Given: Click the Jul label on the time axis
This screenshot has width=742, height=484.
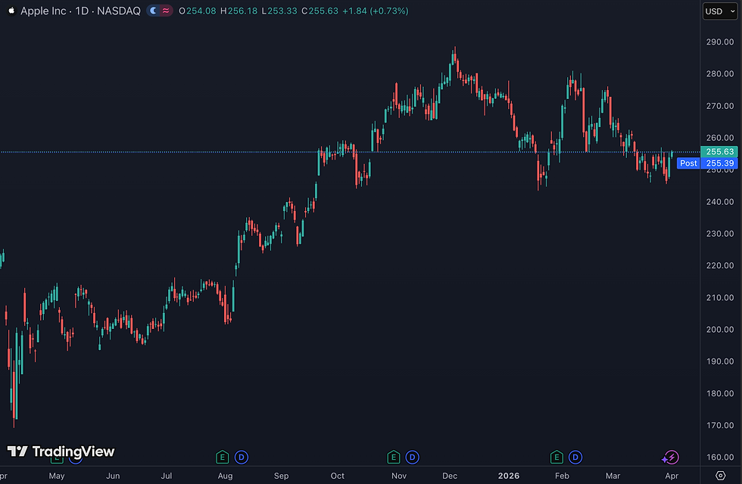Looking at the screenshot, I should (x=166, y=476).
